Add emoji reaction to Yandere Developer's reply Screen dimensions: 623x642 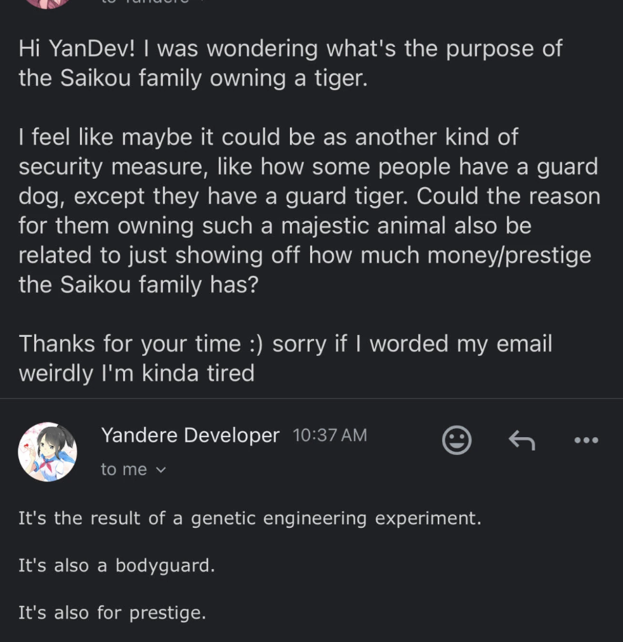(456, 440)
